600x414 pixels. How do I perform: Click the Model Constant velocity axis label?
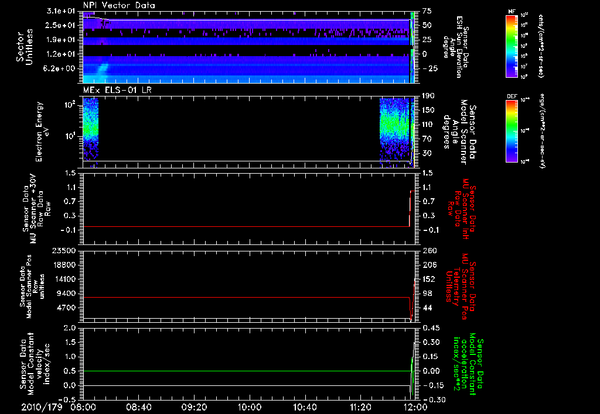coord(35,364)
